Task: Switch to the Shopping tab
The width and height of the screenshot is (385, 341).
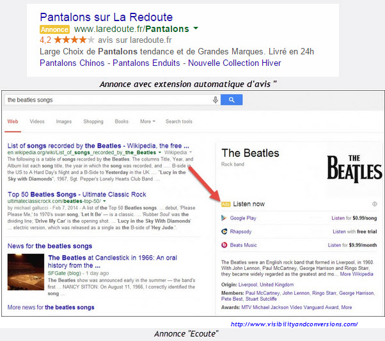Action: 93,122
